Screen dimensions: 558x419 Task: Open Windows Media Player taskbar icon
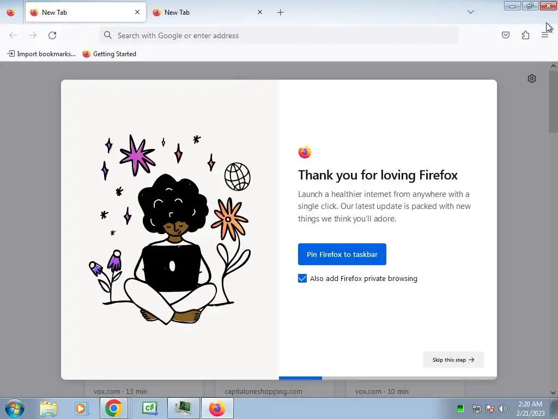[81, 408]
